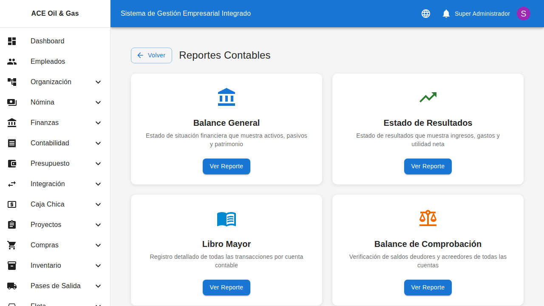Open the Nómina payroll icon

click(12, 102)
